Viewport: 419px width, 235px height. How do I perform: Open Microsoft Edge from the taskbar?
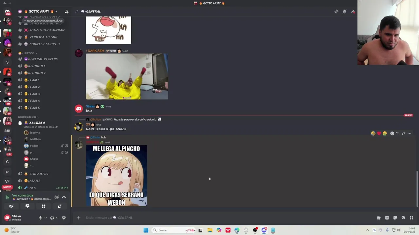point(237,230)
